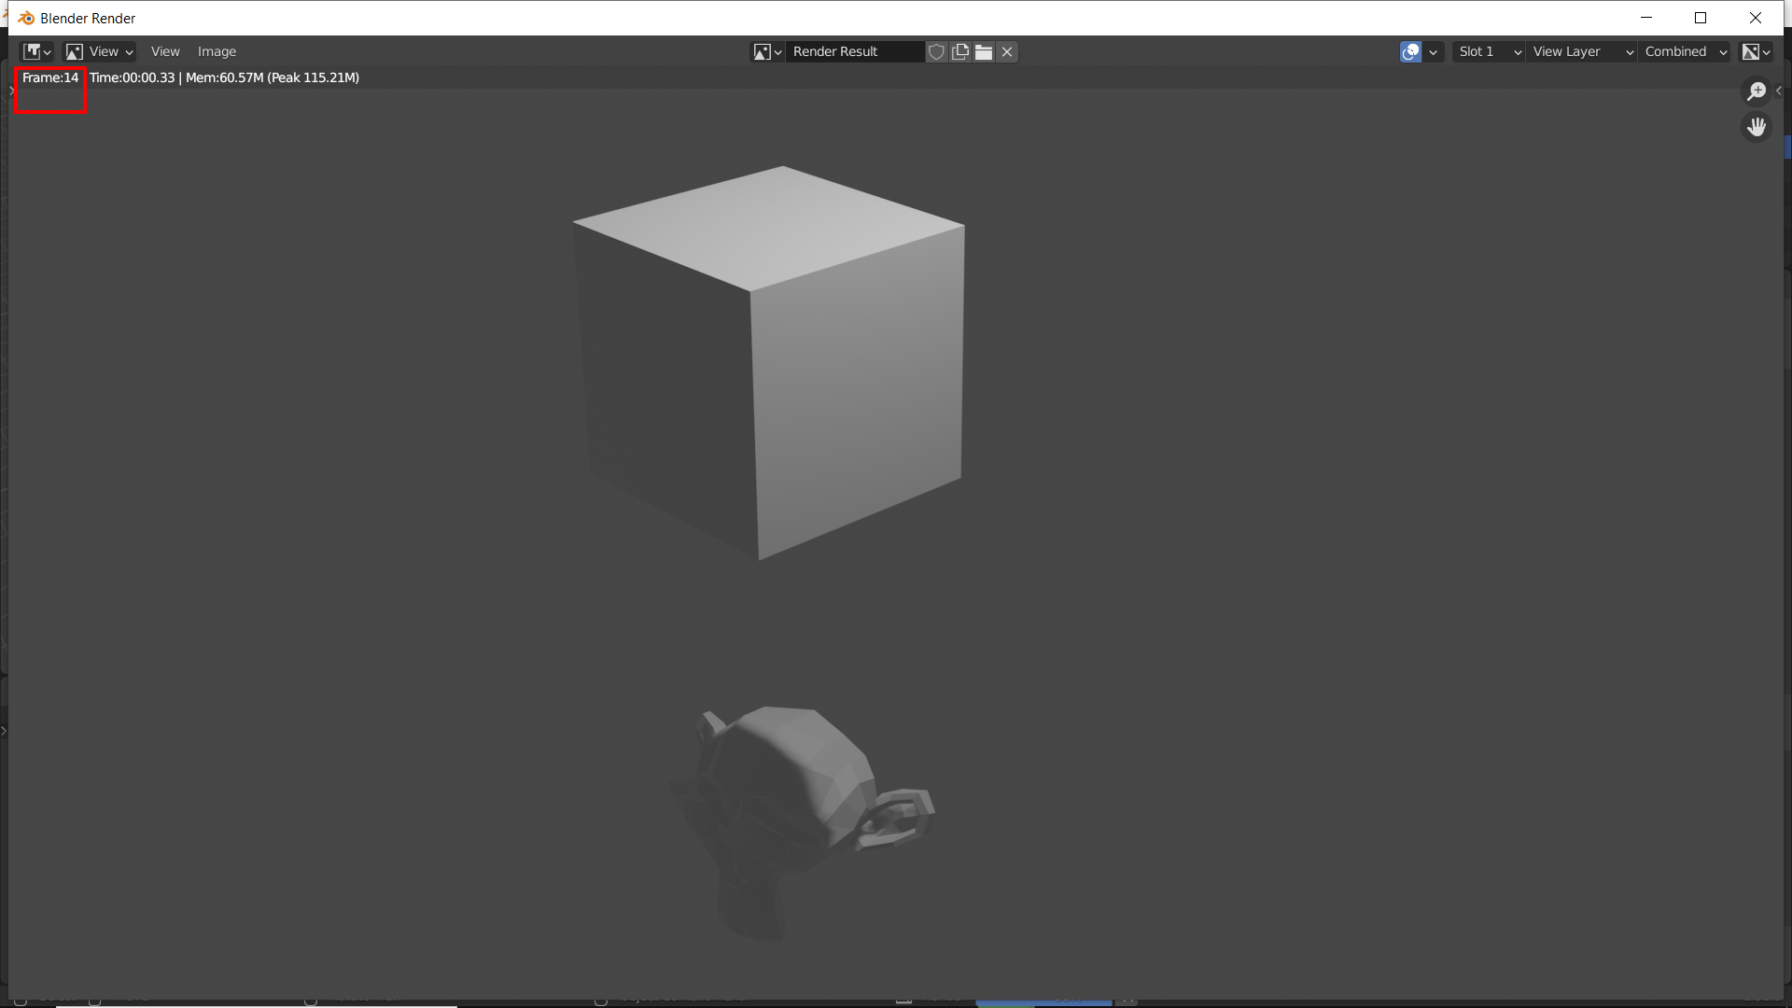Unlink Render Result with X icon
The image size is (1792, 1008).
(x=1007, y=51)
